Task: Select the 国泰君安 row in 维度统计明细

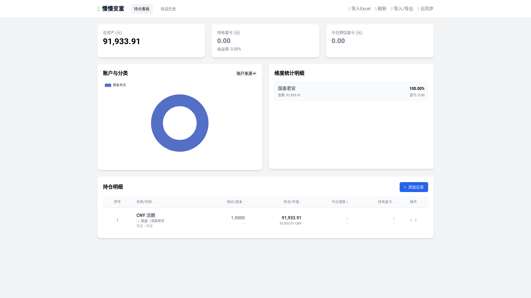Action: pyautogui.click(x=351, y=91)
